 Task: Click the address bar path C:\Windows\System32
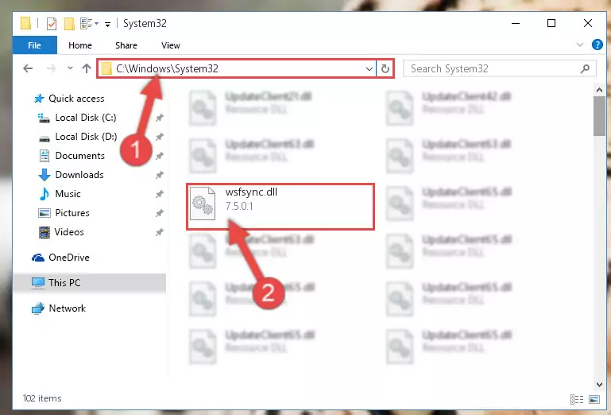tap(167, 68)
